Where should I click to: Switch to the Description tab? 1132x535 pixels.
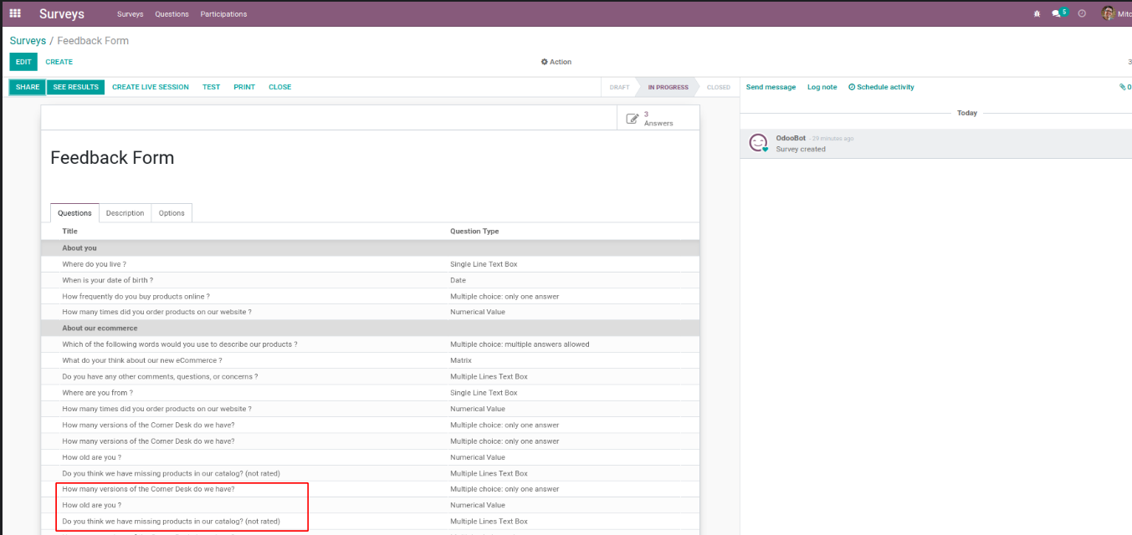point(125,213)
